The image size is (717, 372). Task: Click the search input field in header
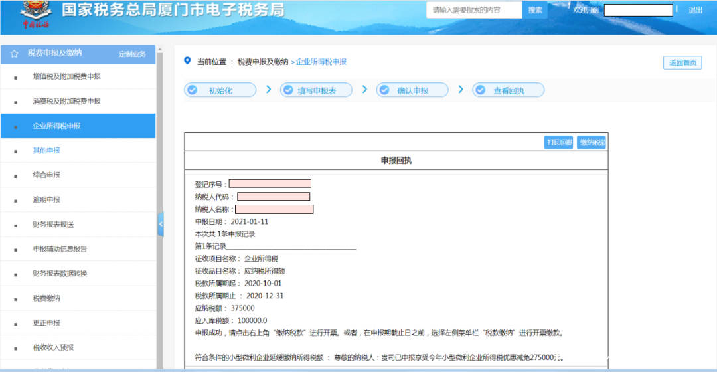pos(474,10)
